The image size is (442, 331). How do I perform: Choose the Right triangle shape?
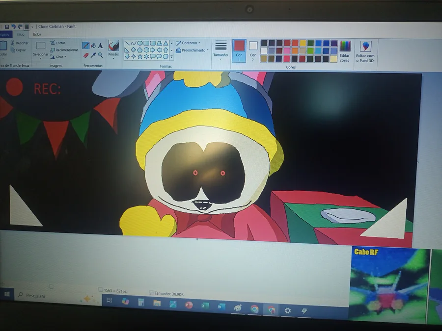pyautogui.click(x=127, y=50)
